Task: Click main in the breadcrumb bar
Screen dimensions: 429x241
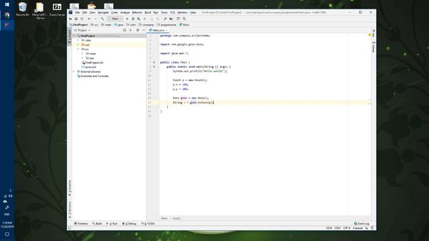Action: pyautogui.click(x=107, y=25)
